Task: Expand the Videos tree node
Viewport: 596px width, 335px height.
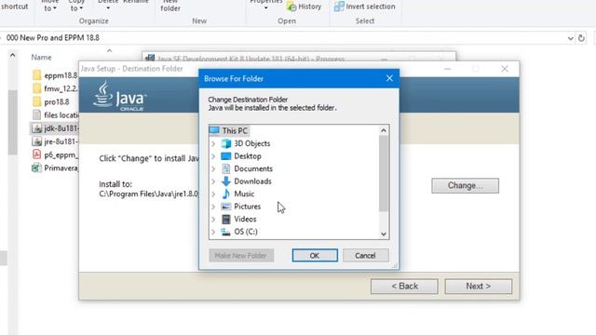Action: [x=213, y=219]
